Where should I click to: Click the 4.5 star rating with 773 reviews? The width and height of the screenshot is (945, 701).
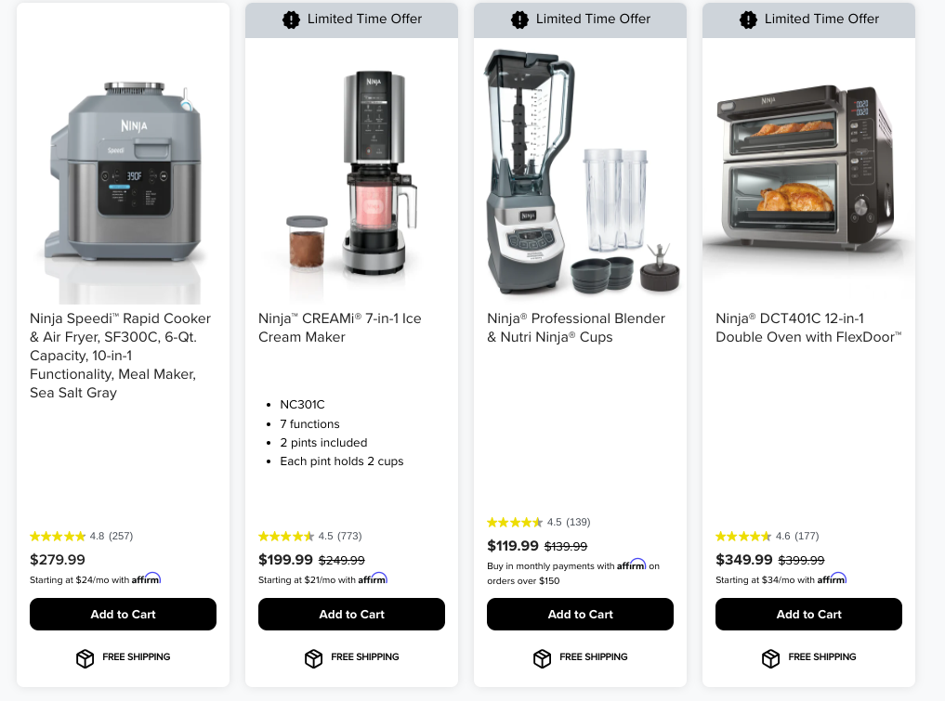click(x=309, y=536)
